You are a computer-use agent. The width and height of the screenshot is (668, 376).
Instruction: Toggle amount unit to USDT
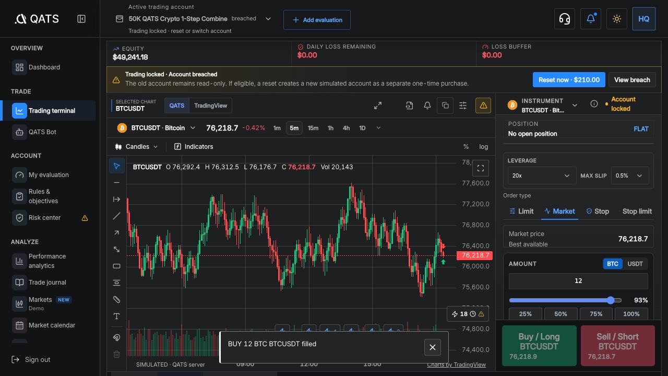pos(635,264)
